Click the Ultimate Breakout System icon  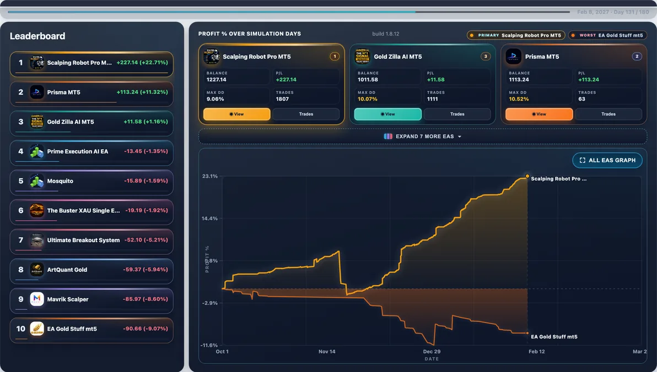tap(37, 240)
